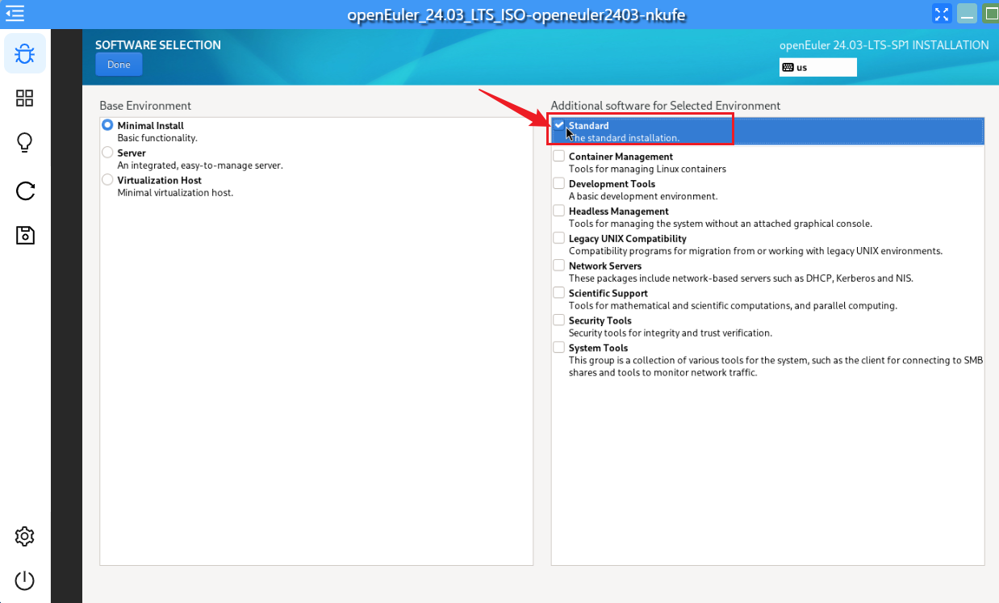This screenshot has height=603, width=999.
Task: Click the floppy disk save icon
Action: (x=25, y=235)
